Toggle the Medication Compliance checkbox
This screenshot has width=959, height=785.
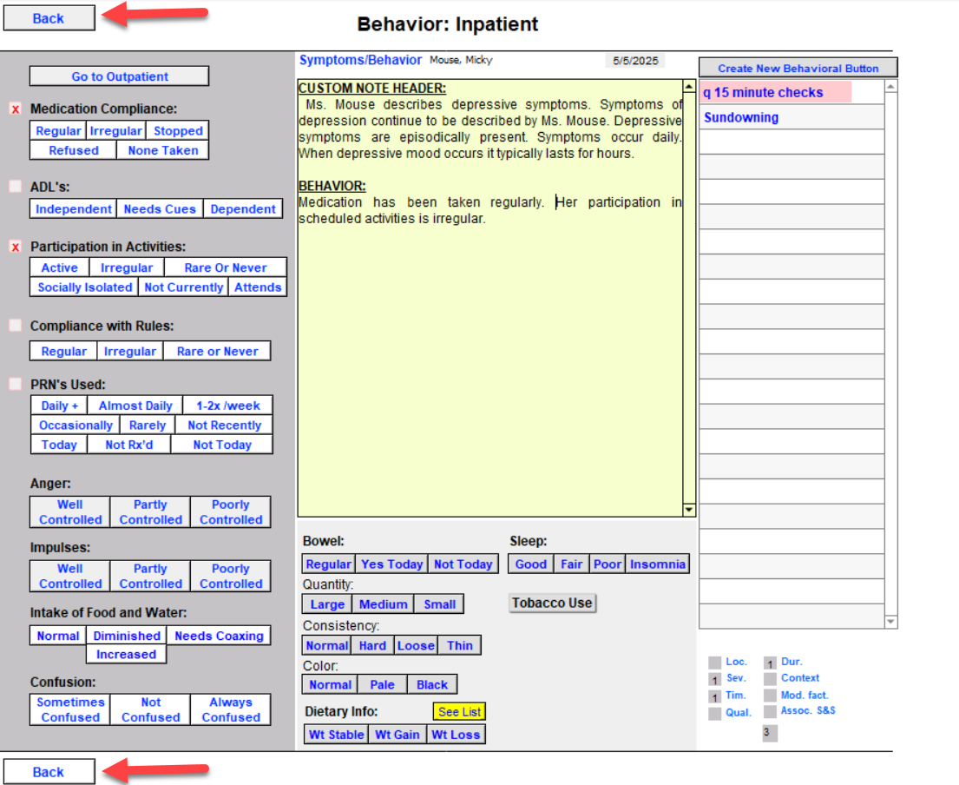16,109
